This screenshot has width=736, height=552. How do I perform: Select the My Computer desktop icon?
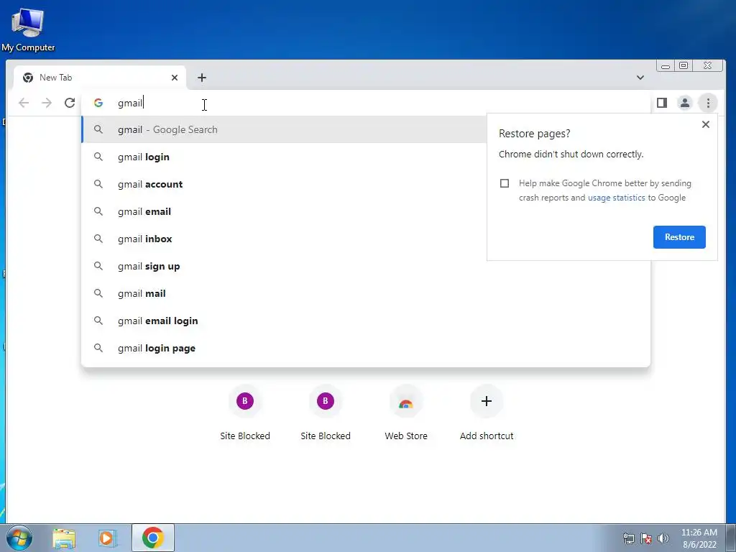tap(28, 29)
